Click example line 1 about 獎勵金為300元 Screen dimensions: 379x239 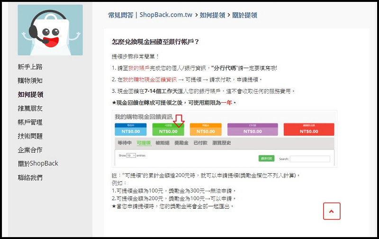coord(173,191)
